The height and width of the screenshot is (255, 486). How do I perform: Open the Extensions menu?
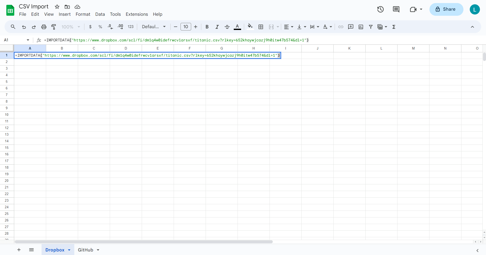137,14
